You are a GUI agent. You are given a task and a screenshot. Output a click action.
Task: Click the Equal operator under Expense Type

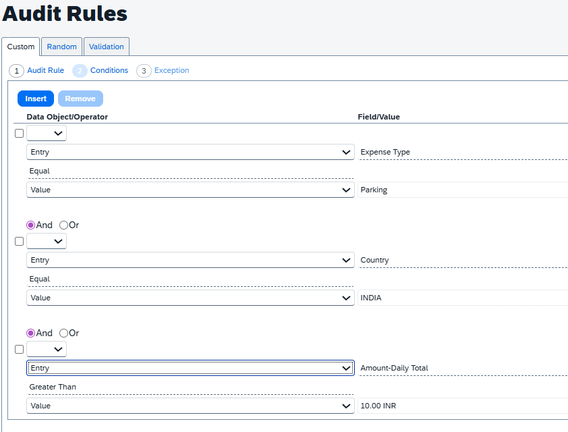[x=190, y=171]
